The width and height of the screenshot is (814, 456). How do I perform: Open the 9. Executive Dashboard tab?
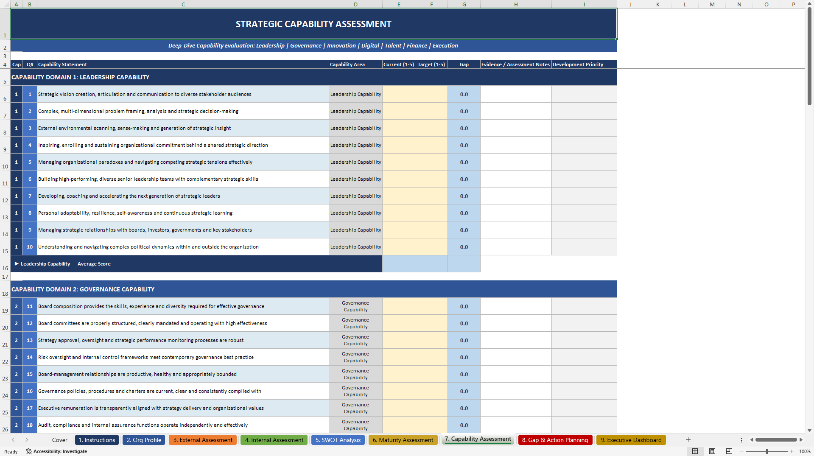(631, 440)
